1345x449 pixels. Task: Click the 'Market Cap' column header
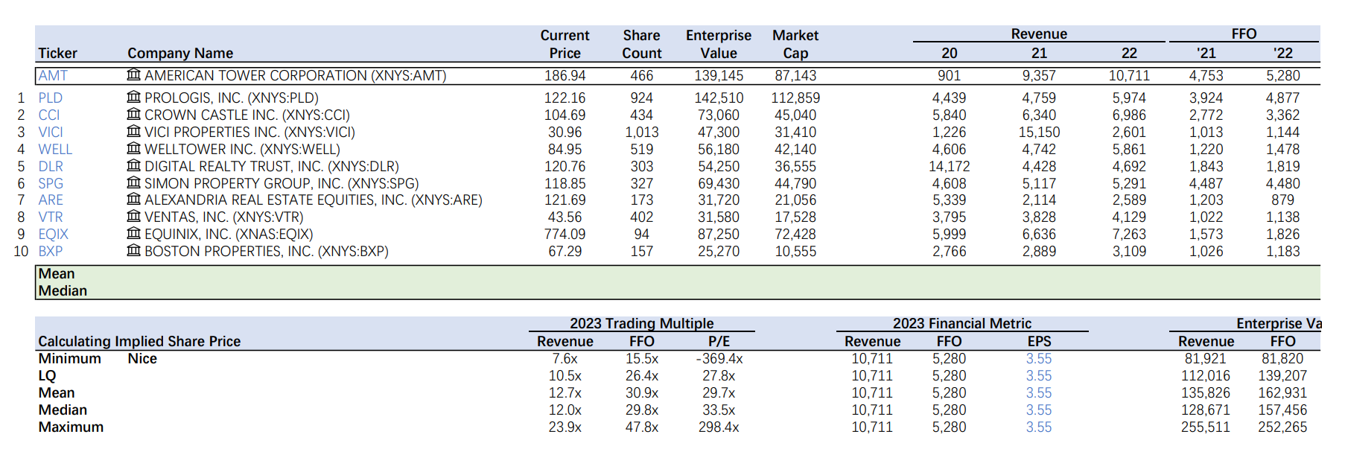(795, 45)
